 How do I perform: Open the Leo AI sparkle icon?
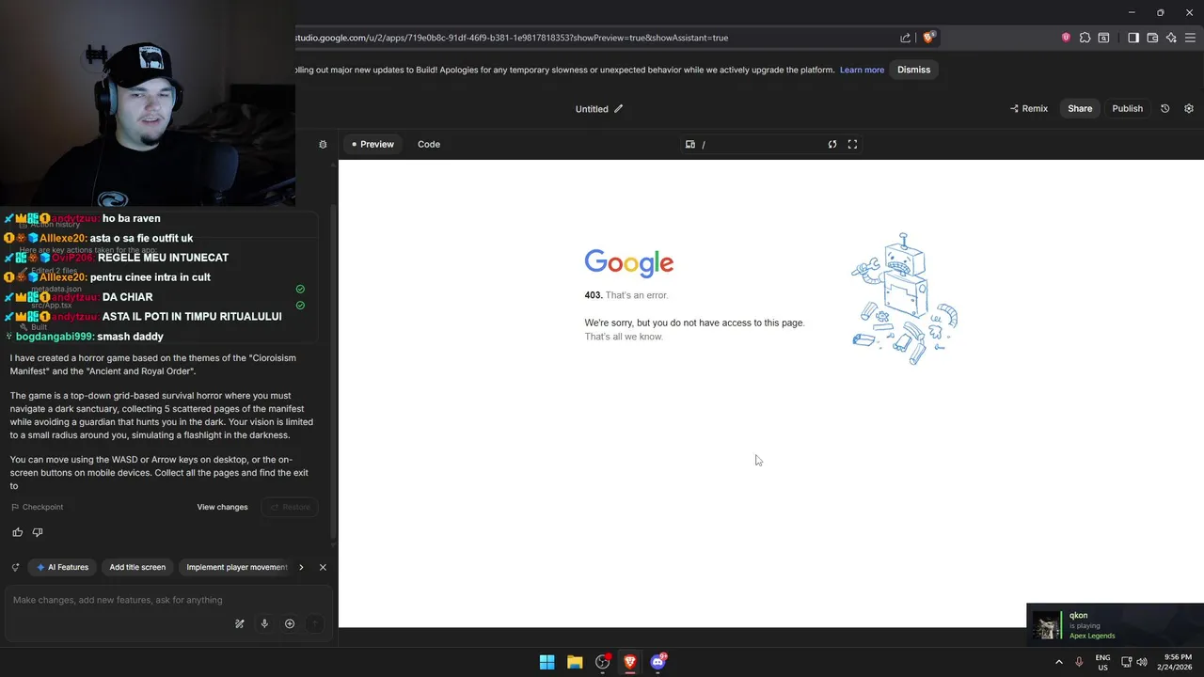(1171, 38)
